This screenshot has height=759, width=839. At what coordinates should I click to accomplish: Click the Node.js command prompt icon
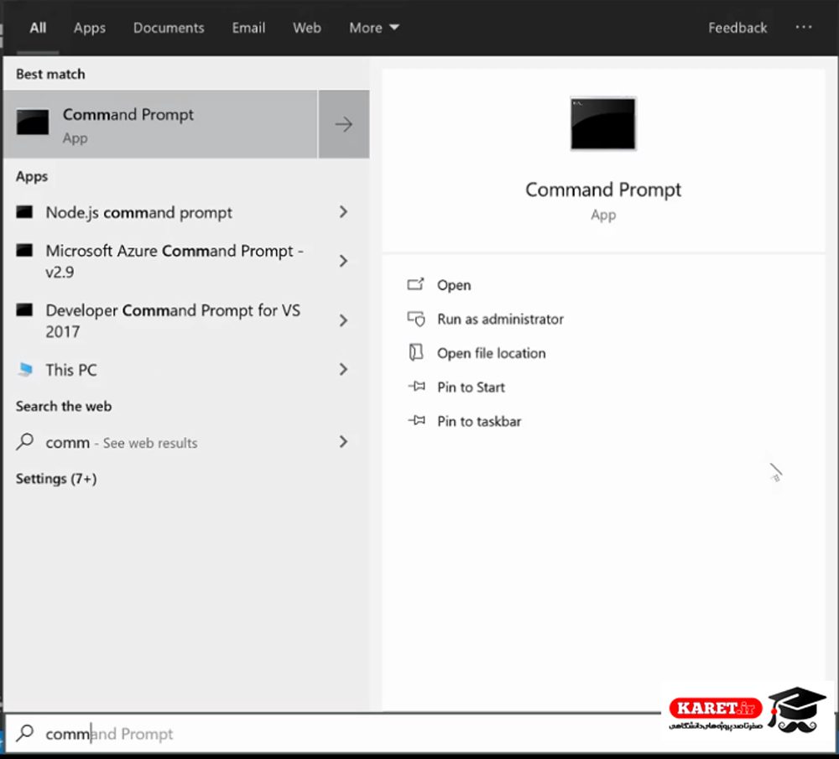pos(24,212)
